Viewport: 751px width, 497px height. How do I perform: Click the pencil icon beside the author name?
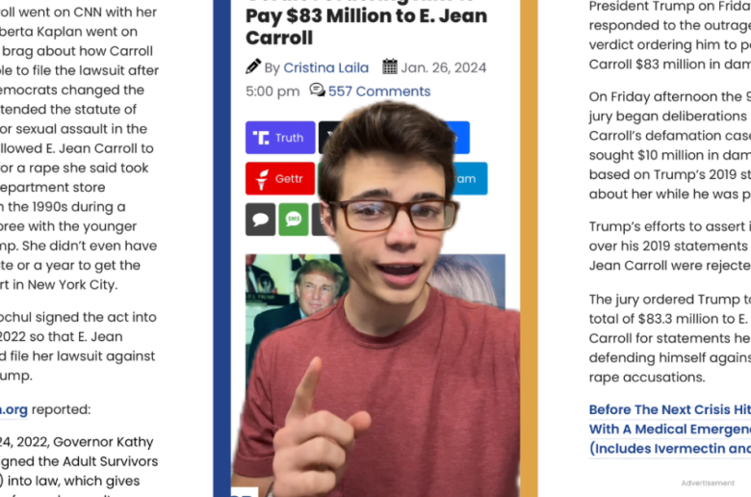[x=253, y=66]
